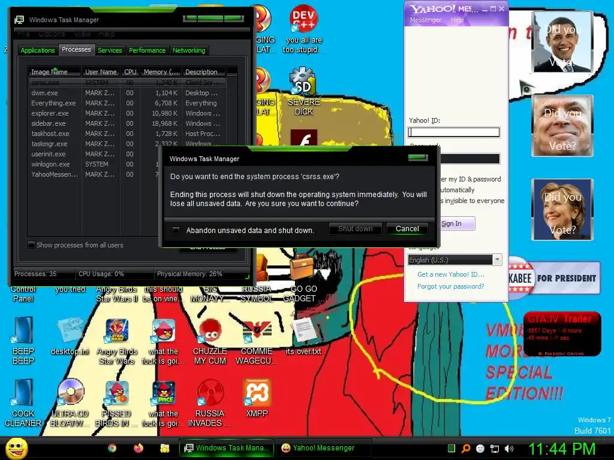The image size is (614, 460).
Task: Launch the RUSSIA INVADES... radiation icon
Action: tap(210, 403)
